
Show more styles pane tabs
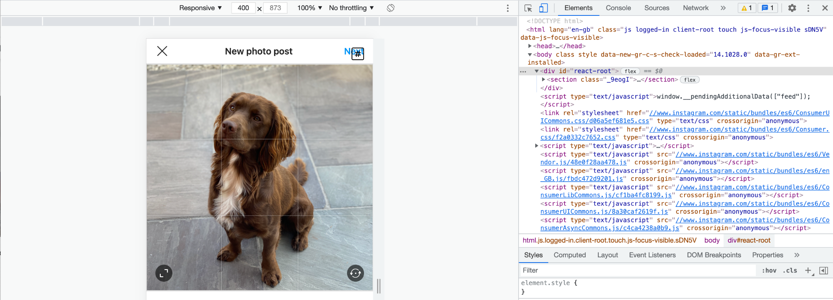coord(797,255)
